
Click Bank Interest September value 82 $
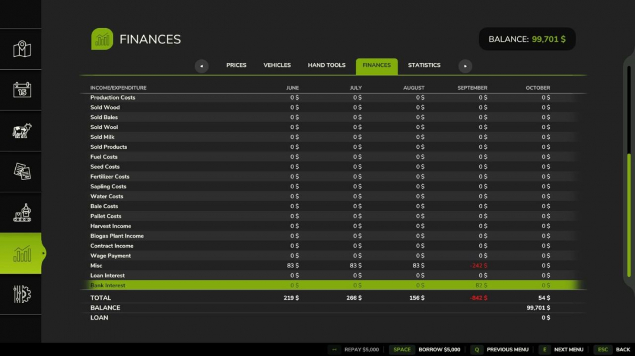click(x=481, y=285)
